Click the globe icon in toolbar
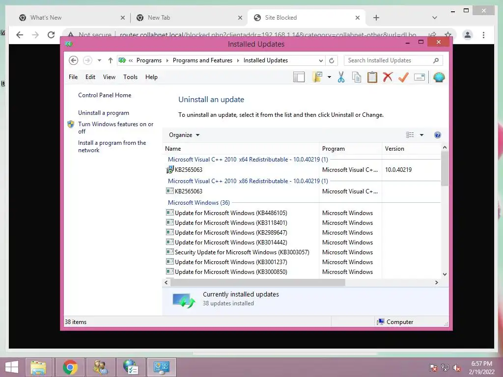The height and width of the screenshot is (377, 503). [439, 77]
